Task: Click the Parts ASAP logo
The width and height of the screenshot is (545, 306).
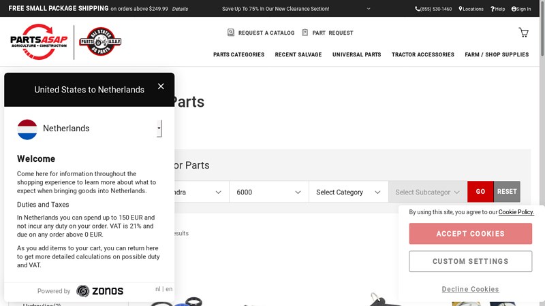Action: [39, 41]
